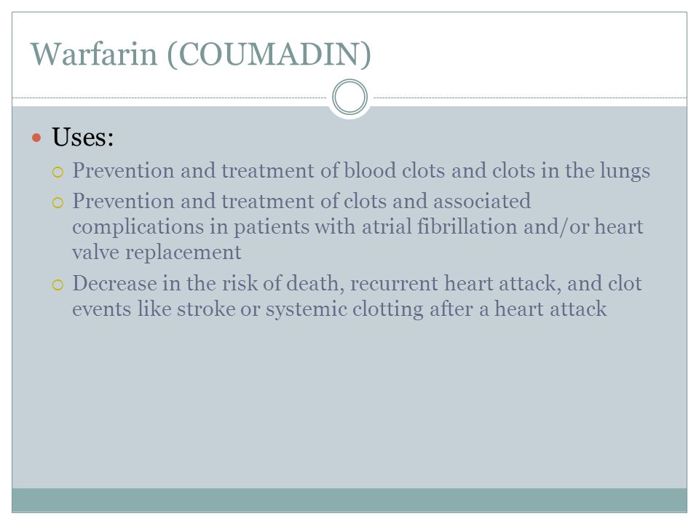Click the dashed divider line left of circle
Screen dimensions: 699x524
[x=170, y=98]
